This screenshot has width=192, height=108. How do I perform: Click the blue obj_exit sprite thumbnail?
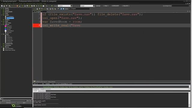(5, 29)
